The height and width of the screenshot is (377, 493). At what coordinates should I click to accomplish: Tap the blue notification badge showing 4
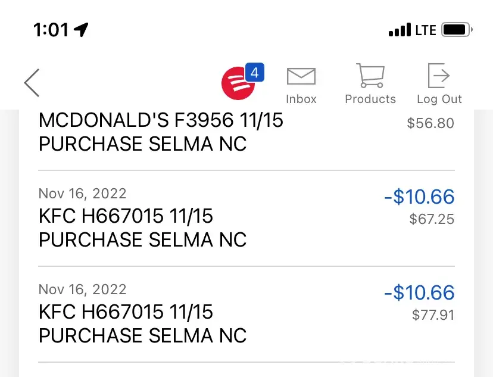[x=255, y=73]
